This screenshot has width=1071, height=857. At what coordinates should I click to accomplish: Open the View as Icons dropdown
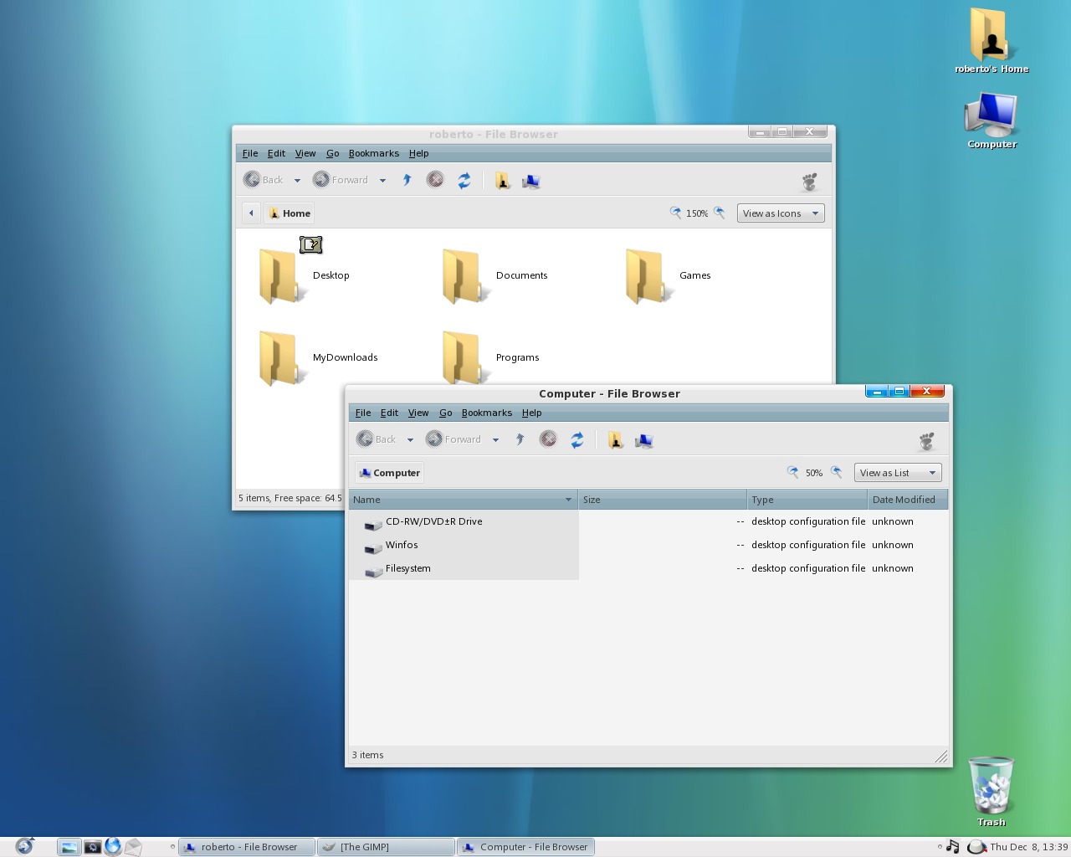click(781, 213)
